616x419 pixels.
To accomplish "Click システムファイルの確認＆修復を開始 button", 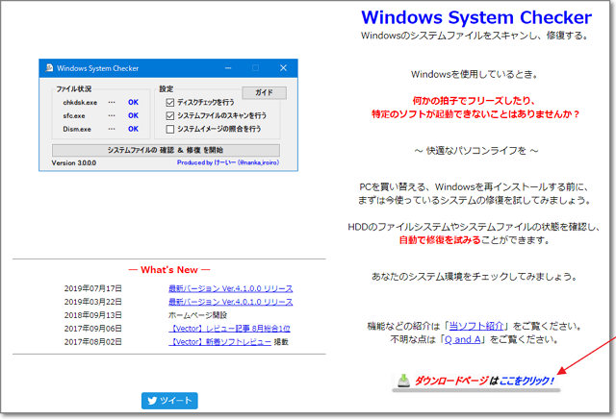I will pyautogui.click(x=165, y=150).
